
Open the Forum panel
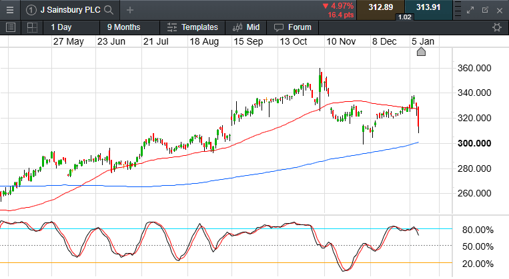pos(292,27)
